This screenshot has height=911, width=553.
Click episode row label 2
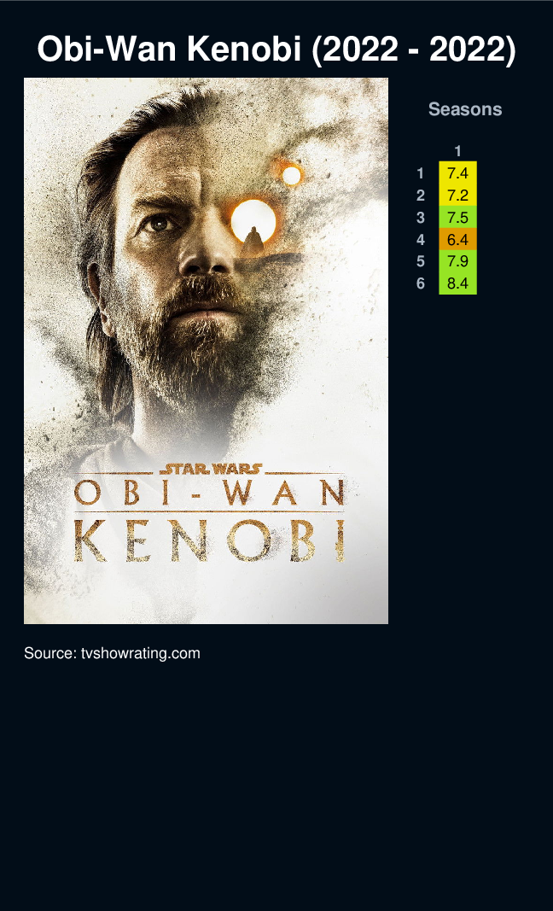pos(421,196)
